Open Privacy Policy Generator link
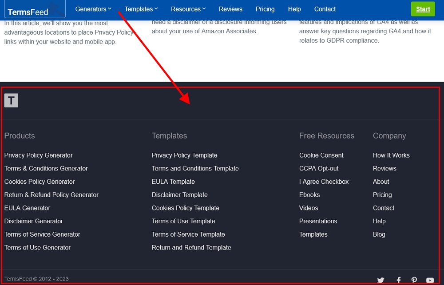This screenshot has width=444, height=285. 39,155
